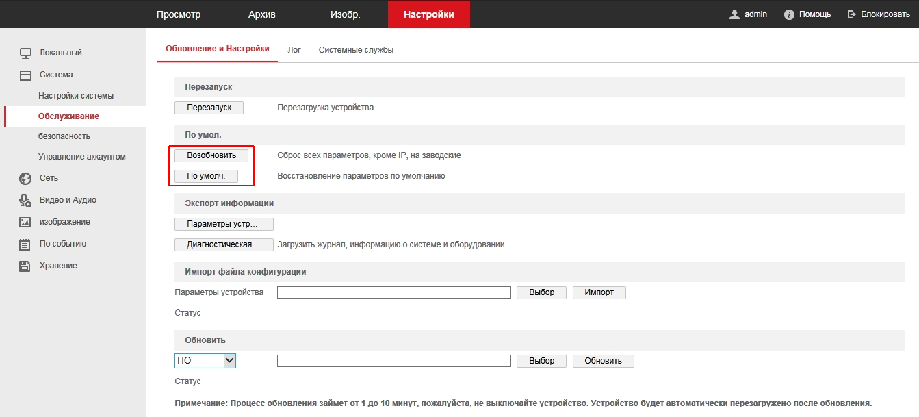This screenshot has height=417, width=919.
Task: Click the Помощь info icon
Action: point(789,14)
